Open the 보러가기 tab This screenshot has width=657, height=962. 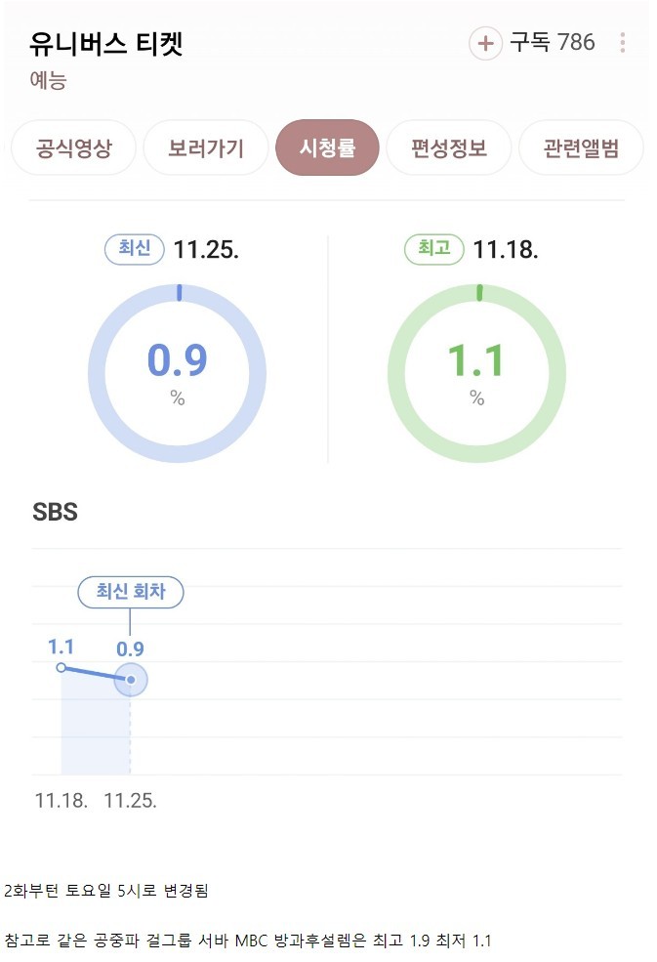206,147
